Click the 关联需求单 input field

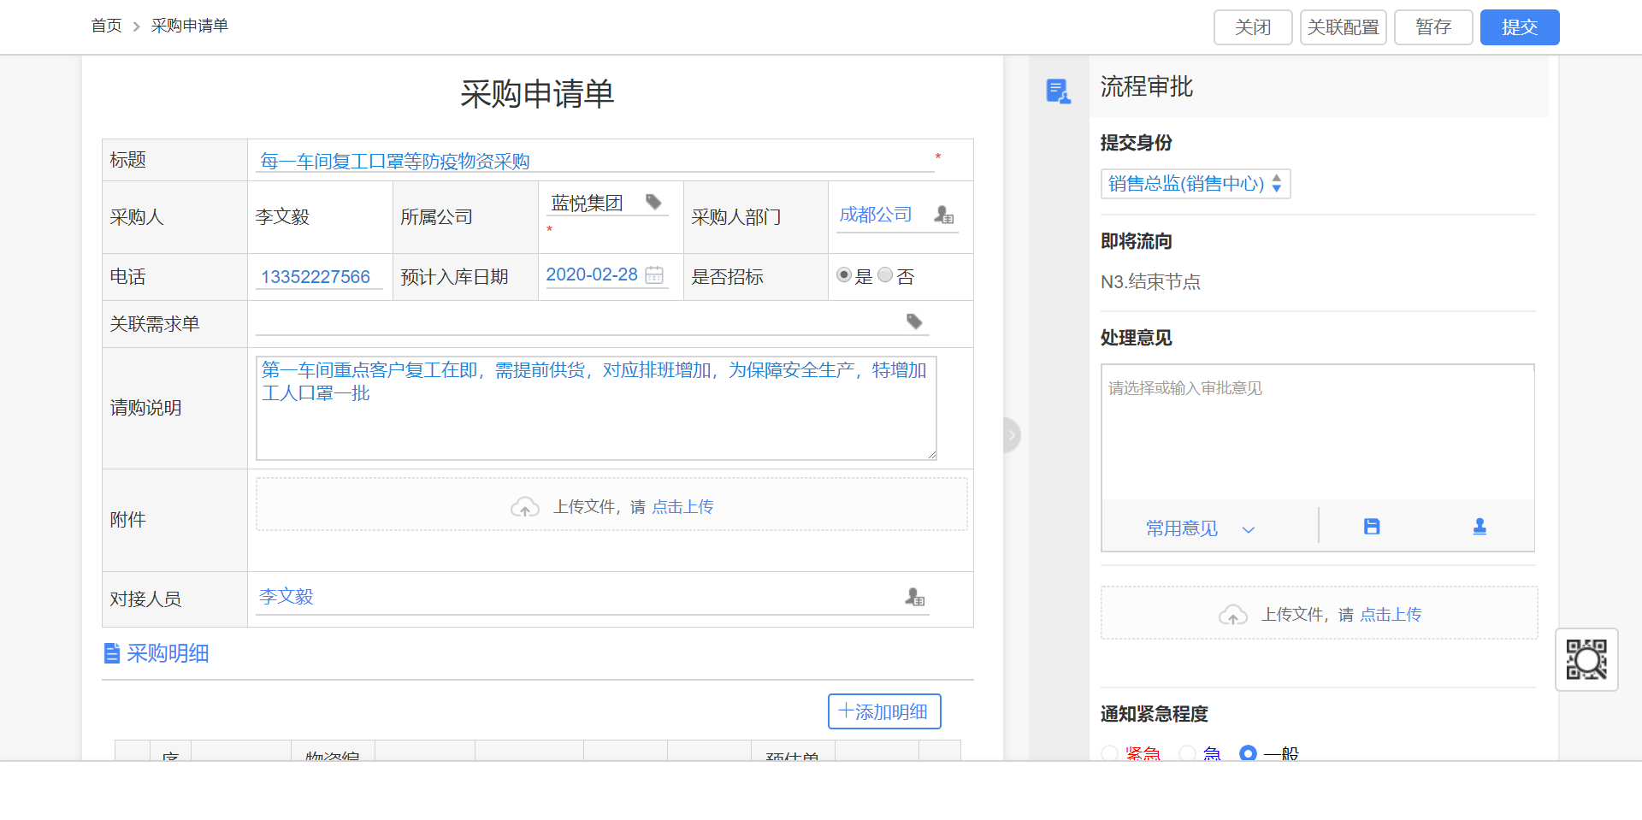pos(592,322)
